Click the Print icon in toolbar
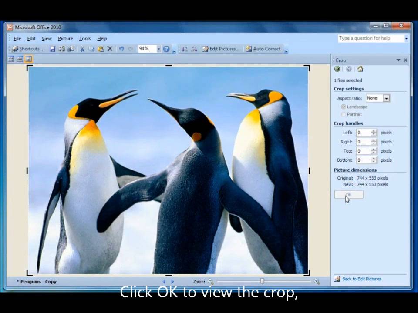 click(62, 49)
